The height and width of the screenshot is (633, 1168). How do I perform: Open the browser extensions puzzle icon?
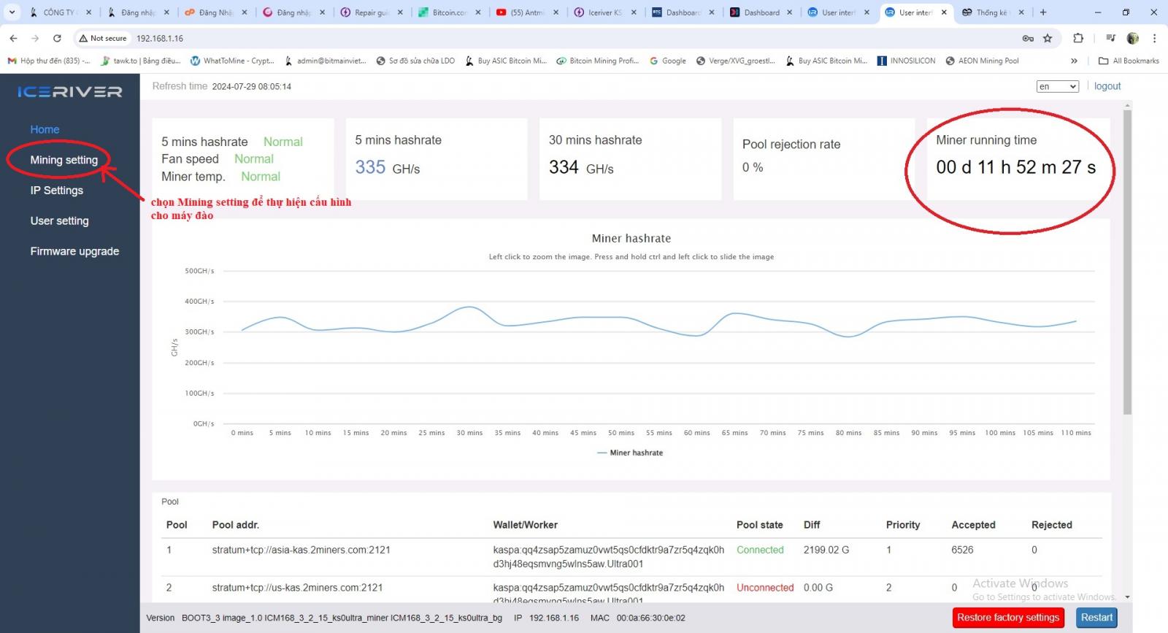pos(1078,38)
